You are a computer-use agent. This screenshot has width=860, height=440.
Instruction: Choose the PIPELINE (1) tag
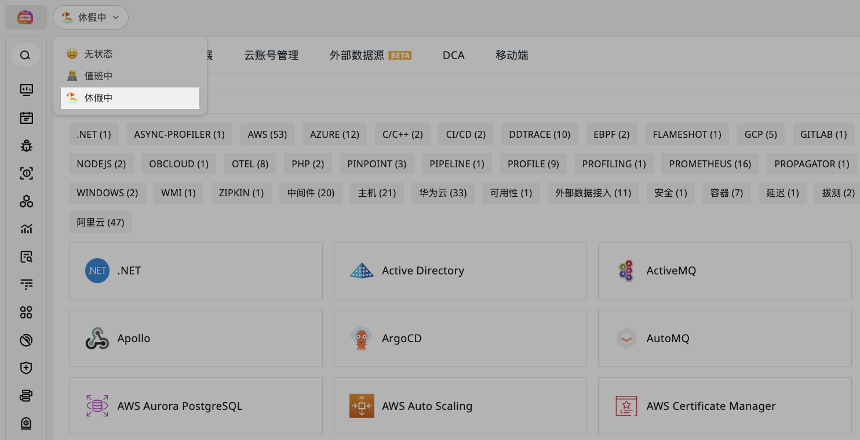click(457, 164)
